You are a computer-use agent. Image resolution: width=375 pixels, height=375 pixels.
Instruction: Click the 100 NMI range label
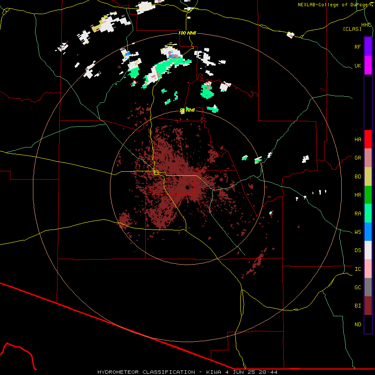pos(187,33)
